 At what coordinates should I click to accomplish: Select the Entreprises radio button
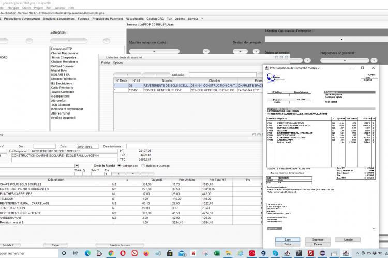point(120,166)
